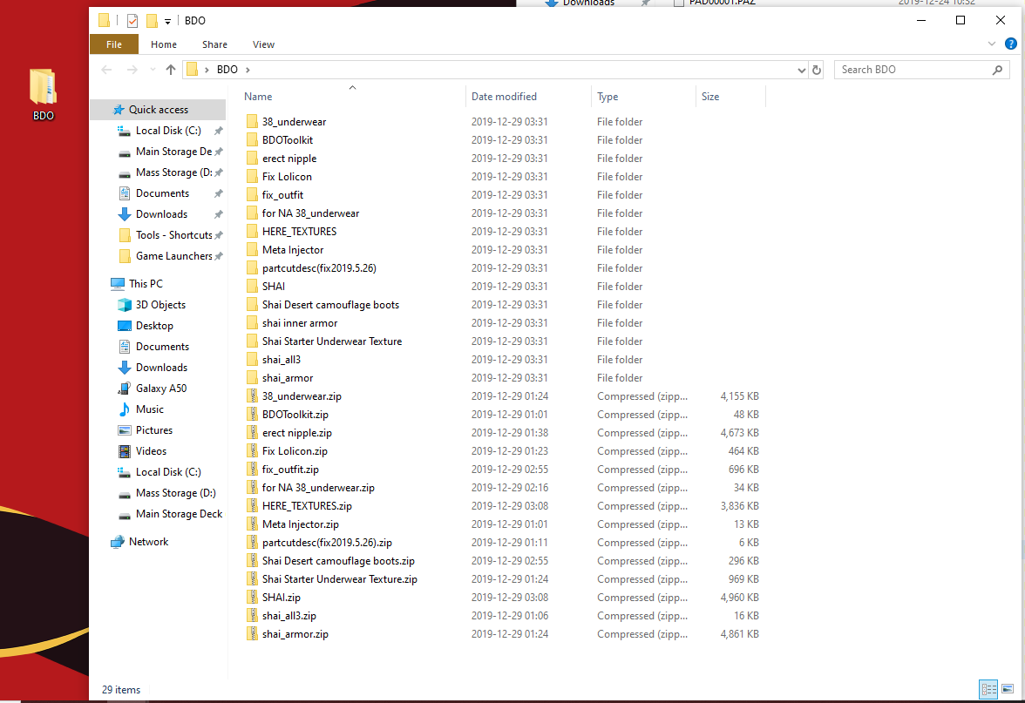Viewport: 1025px width, 703px height.
Task: Open the Share ribbon tab
Action: tap(214, 44)
